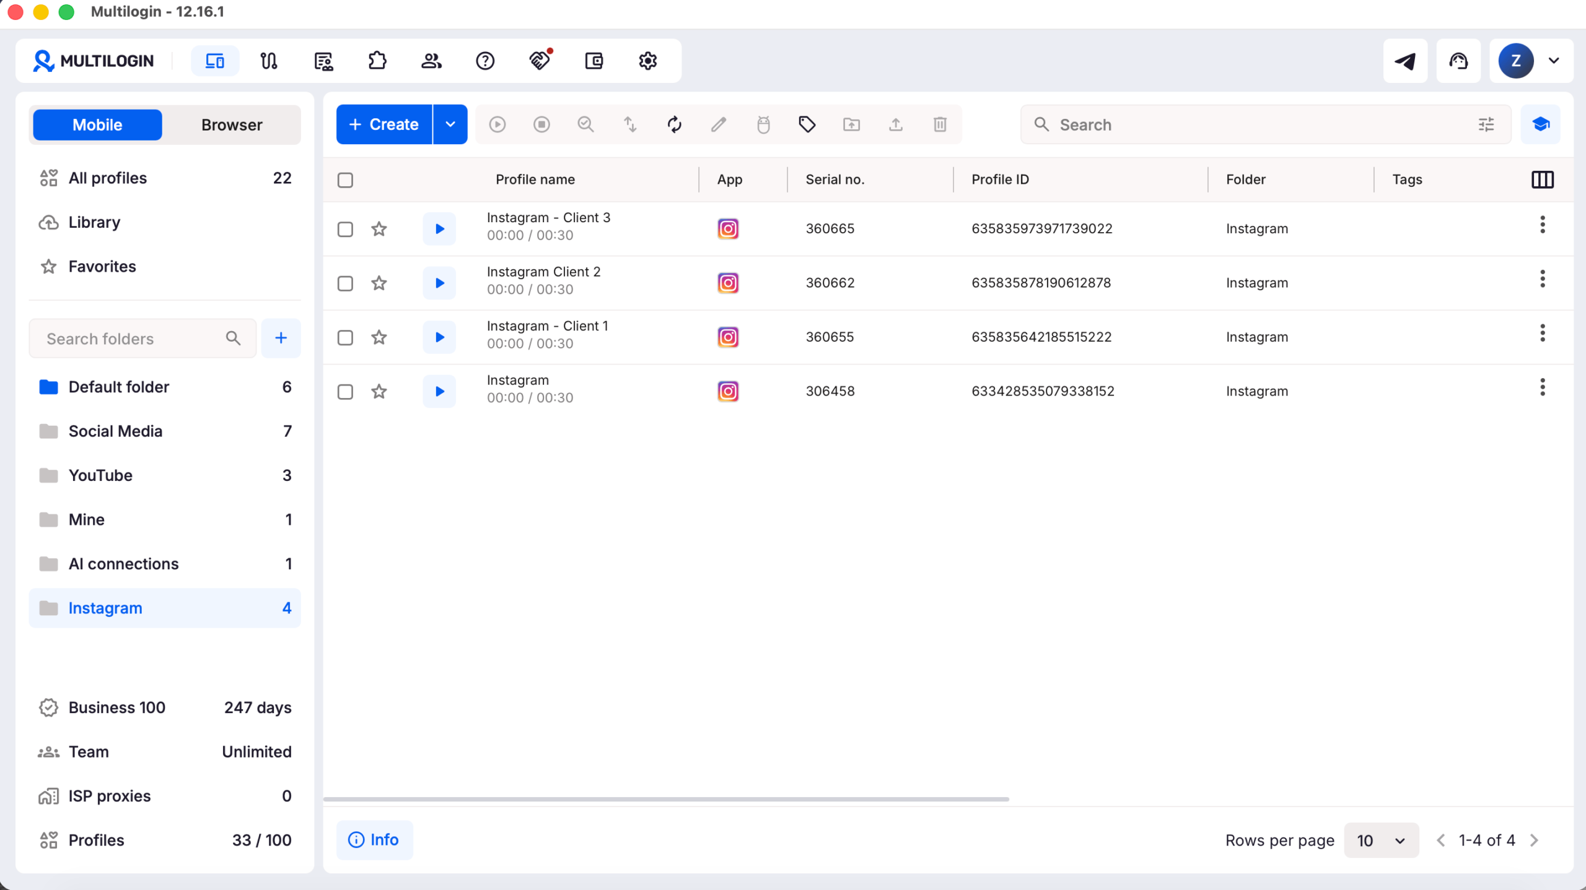Expand the account menu chevron beside avatar
The height and width of the screenshot is (890, 1586).
pyautogui.click(x=1554, y=61)
